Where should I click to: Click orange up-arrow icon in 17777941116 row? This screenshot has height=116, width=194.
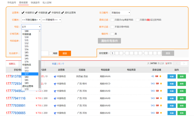point(161,98)
